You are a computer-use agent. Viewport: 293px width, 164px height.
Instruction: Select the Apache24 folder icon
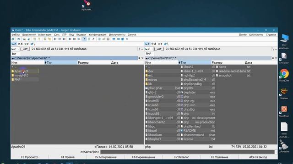coord(13,71)
